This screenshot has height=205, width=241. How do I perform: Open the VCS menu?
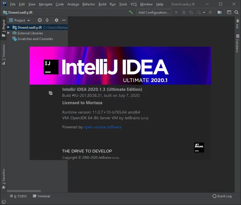point(134,4)
